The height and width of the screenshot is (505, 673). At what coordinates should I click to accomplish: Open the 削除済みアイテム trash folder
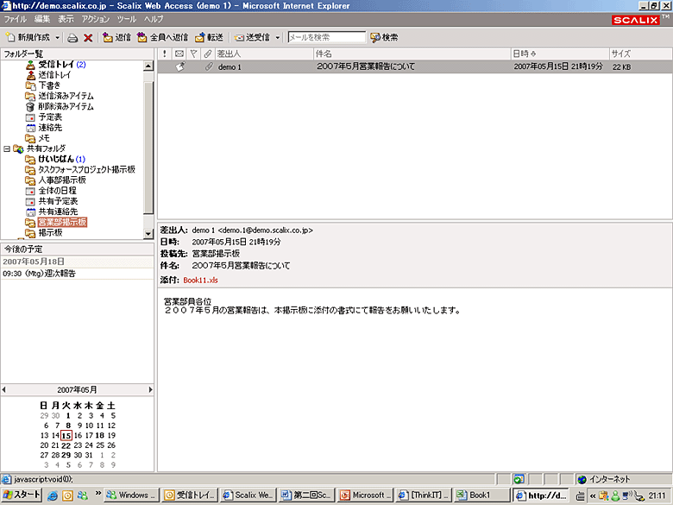pos(66,106)
